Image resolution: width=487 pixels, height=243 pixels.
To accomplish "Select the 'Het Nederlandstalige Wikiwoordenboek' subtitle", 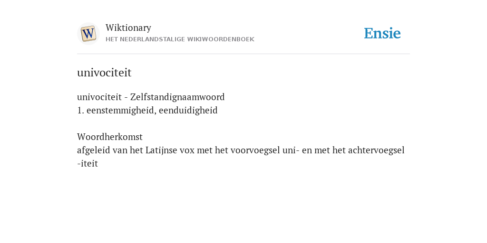I will pyautogui.click(x=180, y=39).
